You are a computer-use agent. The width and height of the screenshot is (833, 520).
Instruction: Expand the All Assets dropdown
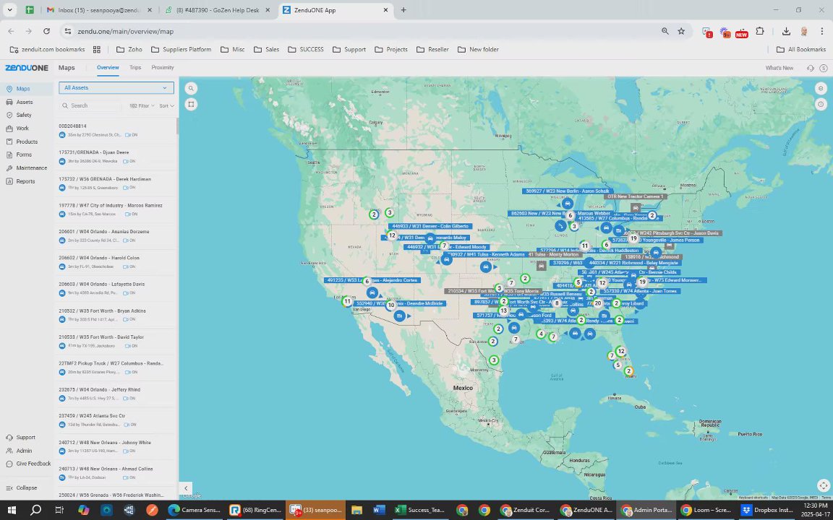click(116, 88)
